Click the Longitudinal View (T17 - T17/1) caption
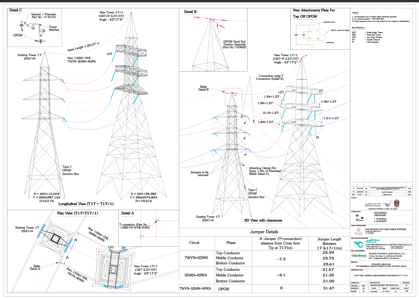Image resolution: width=419 pixels, height=299 pixels. (86, 204)
